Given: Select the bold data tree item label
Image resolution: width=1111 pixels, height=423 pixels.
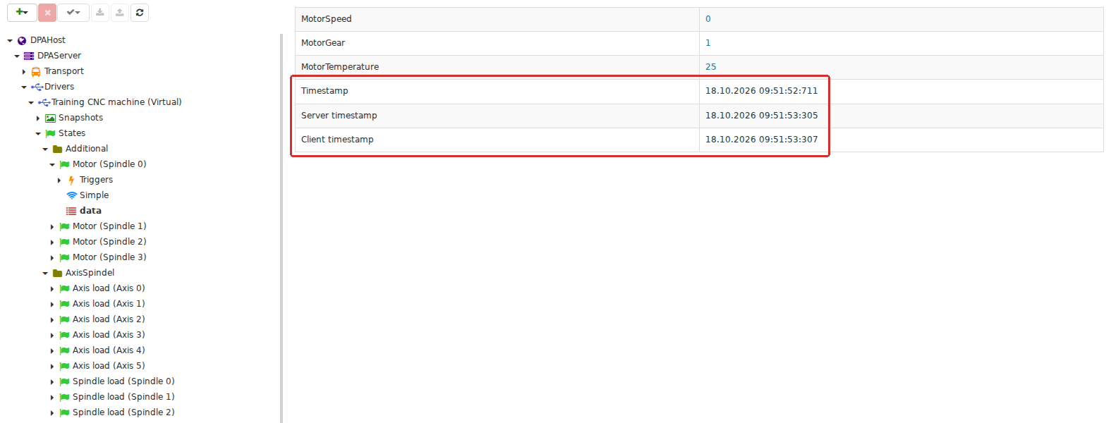Looking at the screenshot, I should point(90,211).
